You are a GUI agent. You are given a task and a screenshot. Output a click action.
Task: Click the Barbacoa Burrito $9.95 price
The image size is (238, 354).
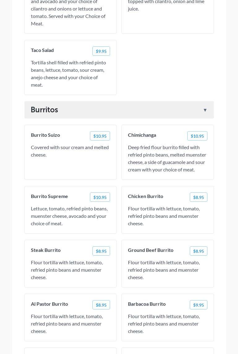click(x=198, y=305)
